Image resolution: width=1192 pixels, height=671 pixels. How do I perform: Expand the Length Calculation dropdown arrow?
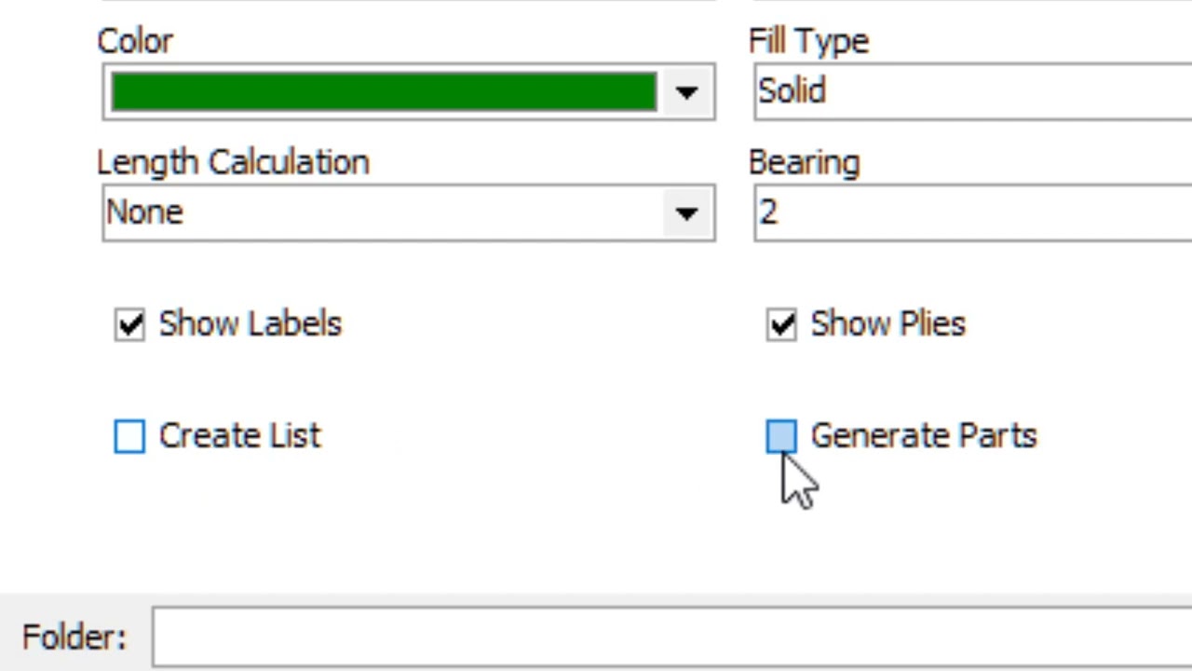(686, 213)
